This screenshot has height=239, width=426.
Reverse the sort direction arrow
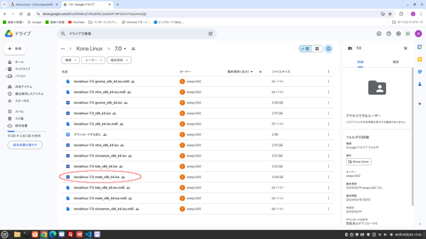click(x=260, y=72)
